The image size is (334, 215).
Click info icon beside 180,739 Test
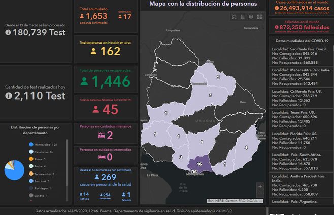pos(8,33)
